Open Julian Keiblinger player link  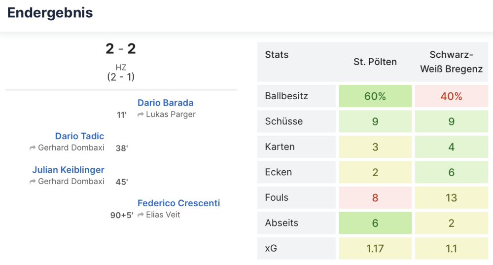tap(68, 170)
